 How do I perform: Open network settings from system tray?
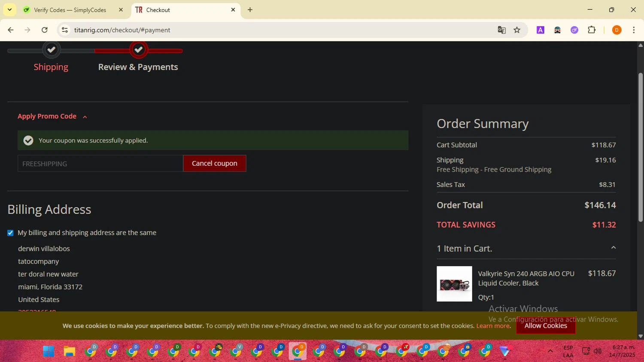coord(586,351)
